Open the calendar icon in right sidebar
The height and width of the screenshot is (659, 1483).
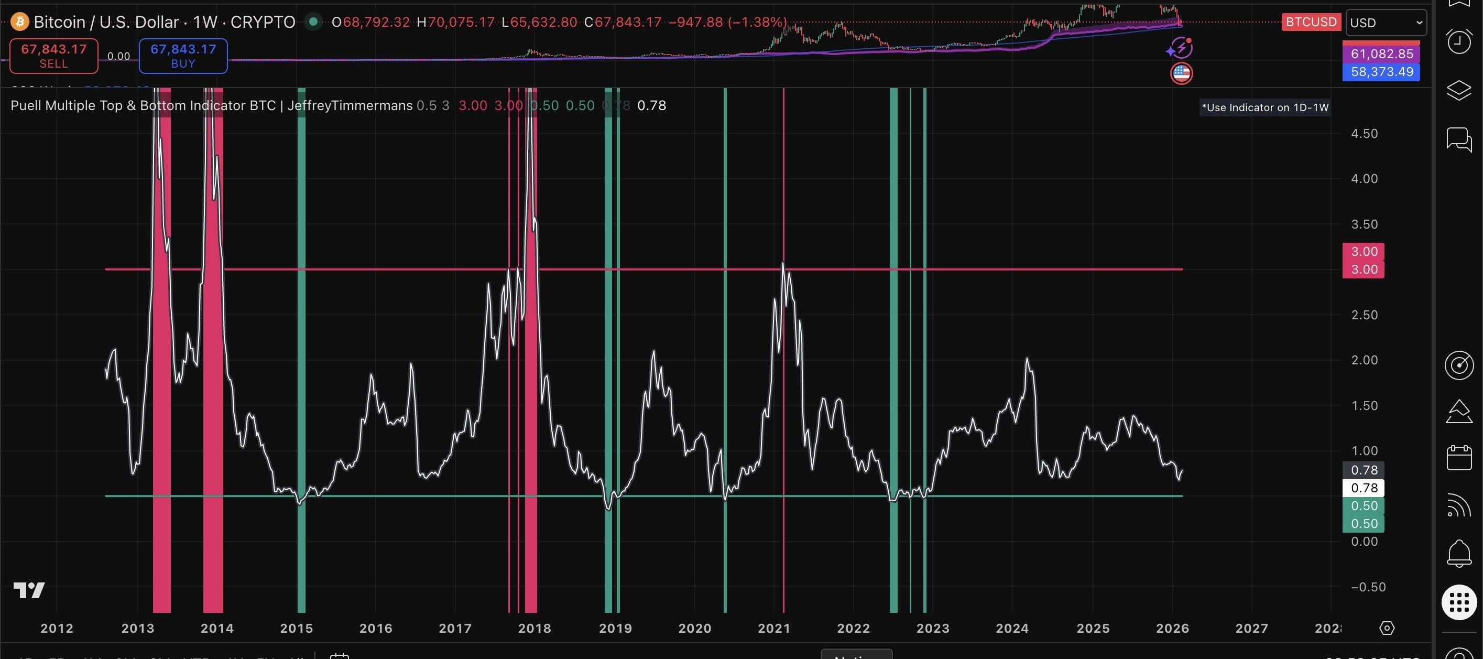(x=1459, y=458)
